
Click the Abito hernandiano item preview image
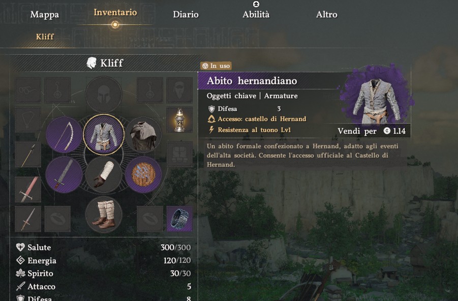[376, 96]
